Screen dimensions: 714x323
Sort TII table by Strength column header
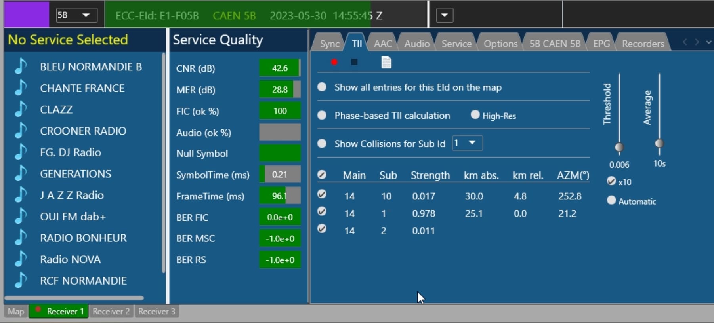tap(430, 175)
